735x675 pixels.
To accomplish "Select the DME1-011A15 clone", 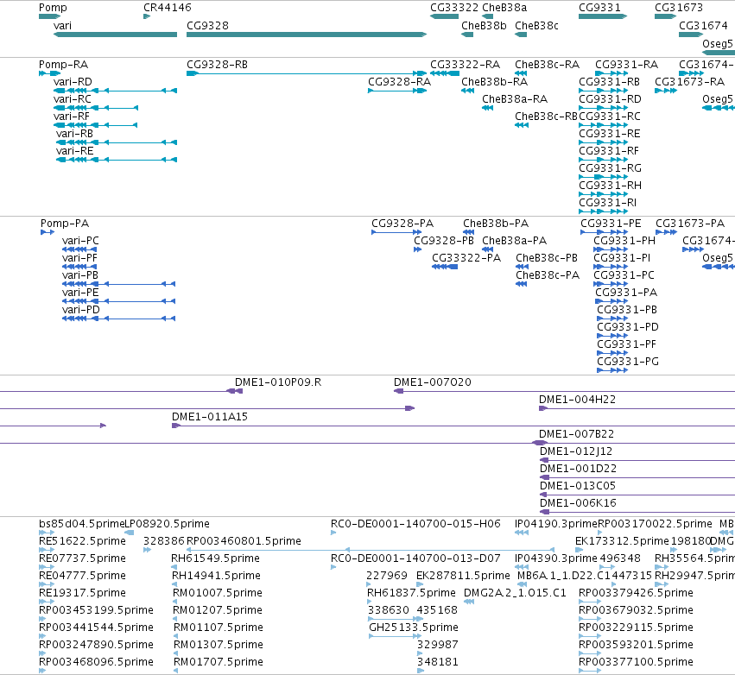I will coord(453,426).
